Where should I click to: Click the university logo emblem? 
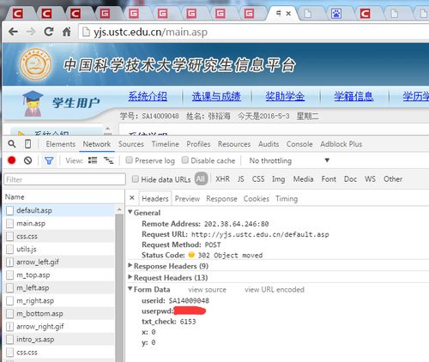36,64
